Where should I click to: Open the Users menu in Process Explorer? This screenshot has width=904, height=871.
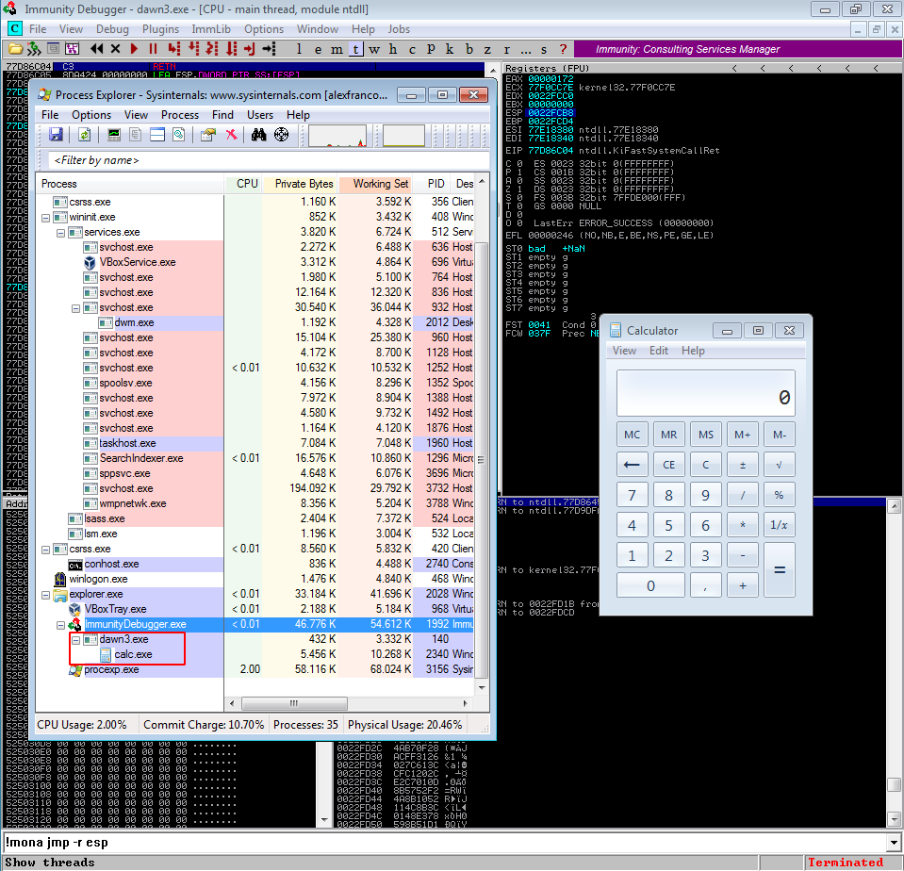(x=260, y=115)
